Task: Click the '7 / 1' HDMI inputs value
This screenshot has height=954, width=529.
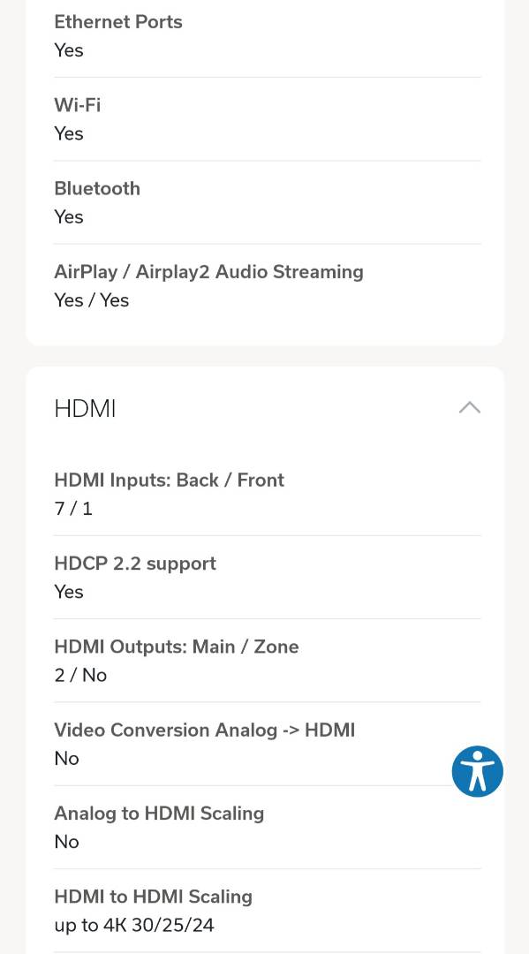Action: click(73, 509)
